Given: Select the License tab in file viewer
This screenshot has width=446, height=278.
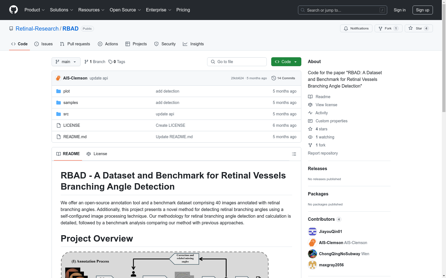Looking at the screenshot, I should point(97,154).
